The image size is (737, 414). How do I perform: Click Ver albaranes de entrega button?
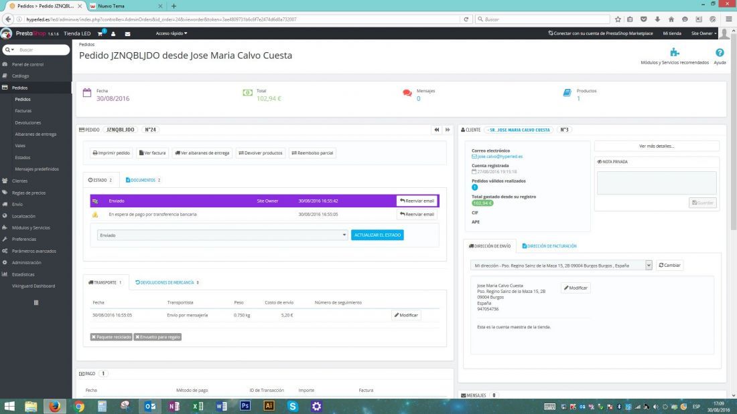click(x=202, y=153)
